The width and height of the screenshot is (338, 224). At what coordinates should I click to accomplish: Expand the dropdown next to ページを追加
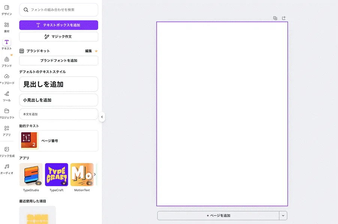point(283,215)
